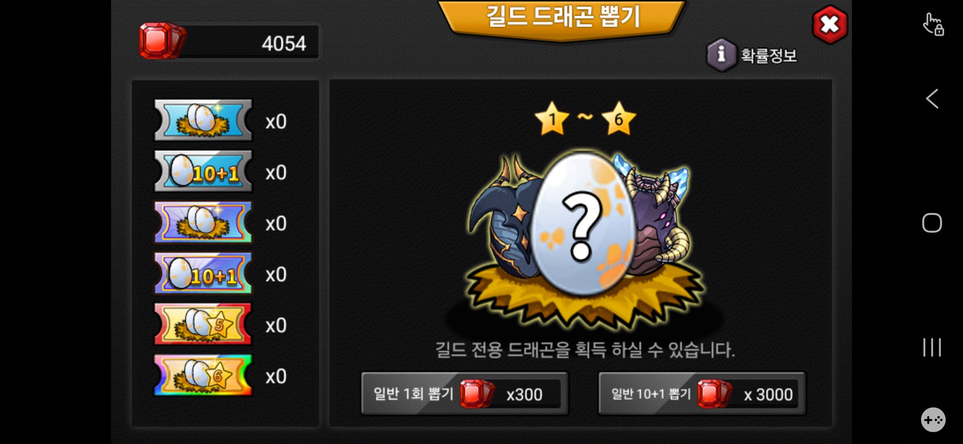This screenshot has height=444, width=963.
Task: Tap the Android back arrow
Action: [x=932, y=99]
